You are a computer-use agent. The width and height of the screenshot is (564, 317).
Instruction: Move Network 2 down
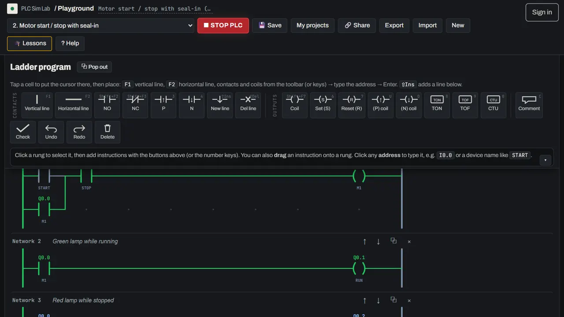point(378,241)
